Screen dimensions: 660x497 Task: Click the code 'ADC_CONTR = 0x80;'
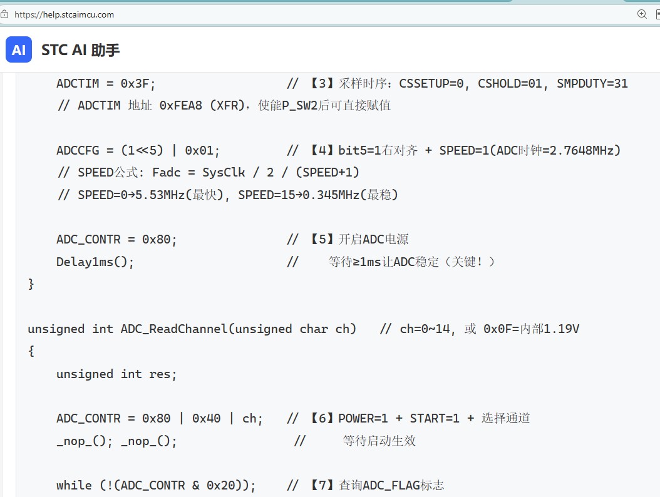coord(116,240)
